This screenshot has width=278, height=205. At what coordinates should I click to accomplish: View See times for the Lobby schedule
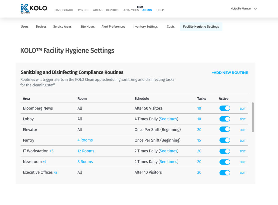tap(168, 119)
